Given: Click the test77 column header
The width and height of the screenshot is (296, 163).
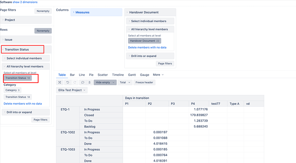Looking at the screenshot, I should pyautogui.click(x=218, y=104).
